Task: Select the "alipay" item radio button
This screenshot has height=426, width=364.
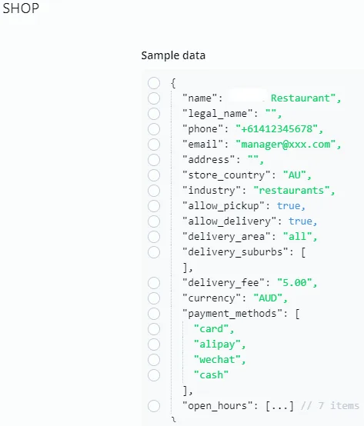Action: 154,344
